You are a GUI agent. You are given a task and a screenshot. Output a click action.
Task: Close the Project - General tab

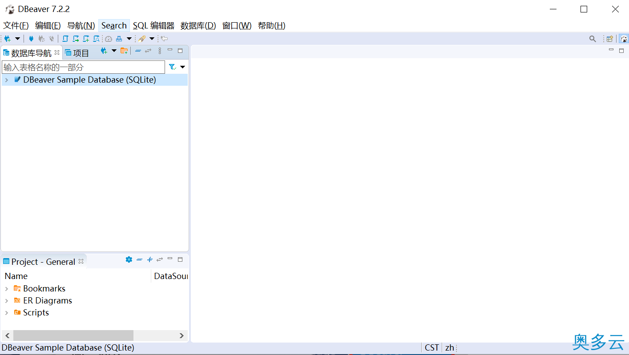81,261
